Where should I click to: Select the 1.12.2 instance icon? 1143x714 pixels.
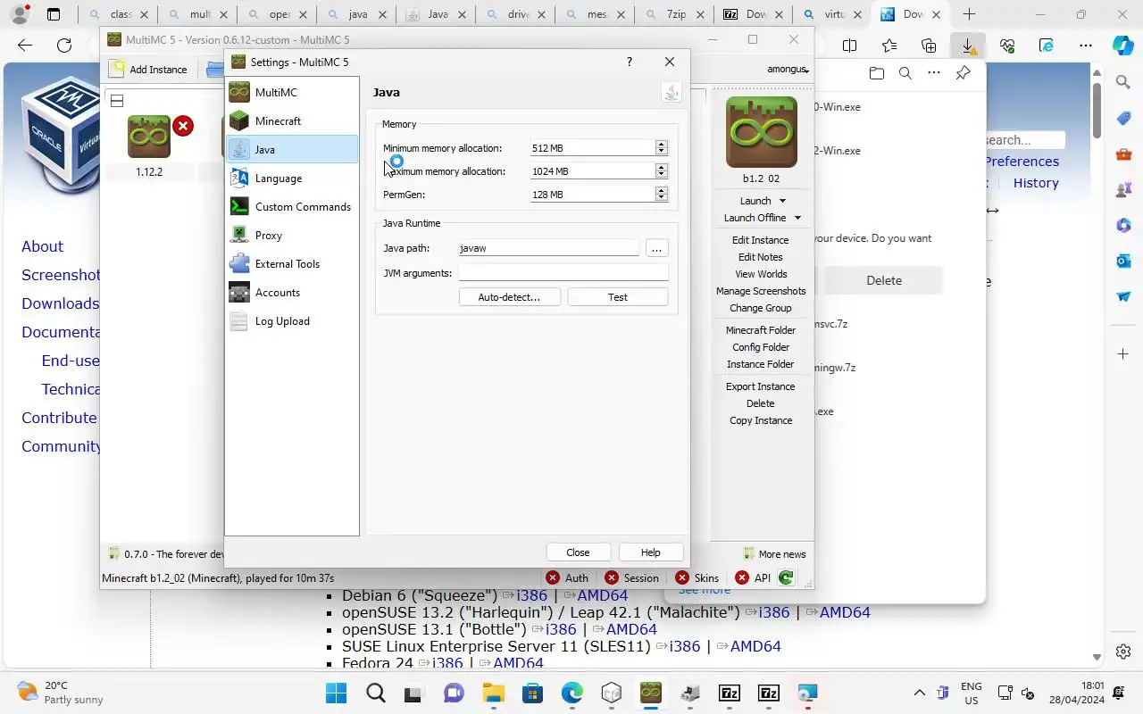click(x=149, y=137)
